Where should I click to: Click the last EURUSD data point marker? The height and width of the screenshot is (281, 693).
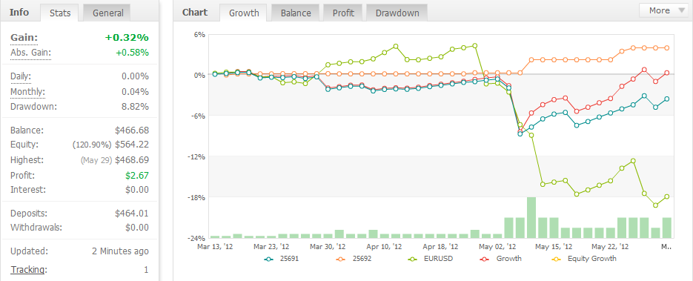[x=666, y=196]
